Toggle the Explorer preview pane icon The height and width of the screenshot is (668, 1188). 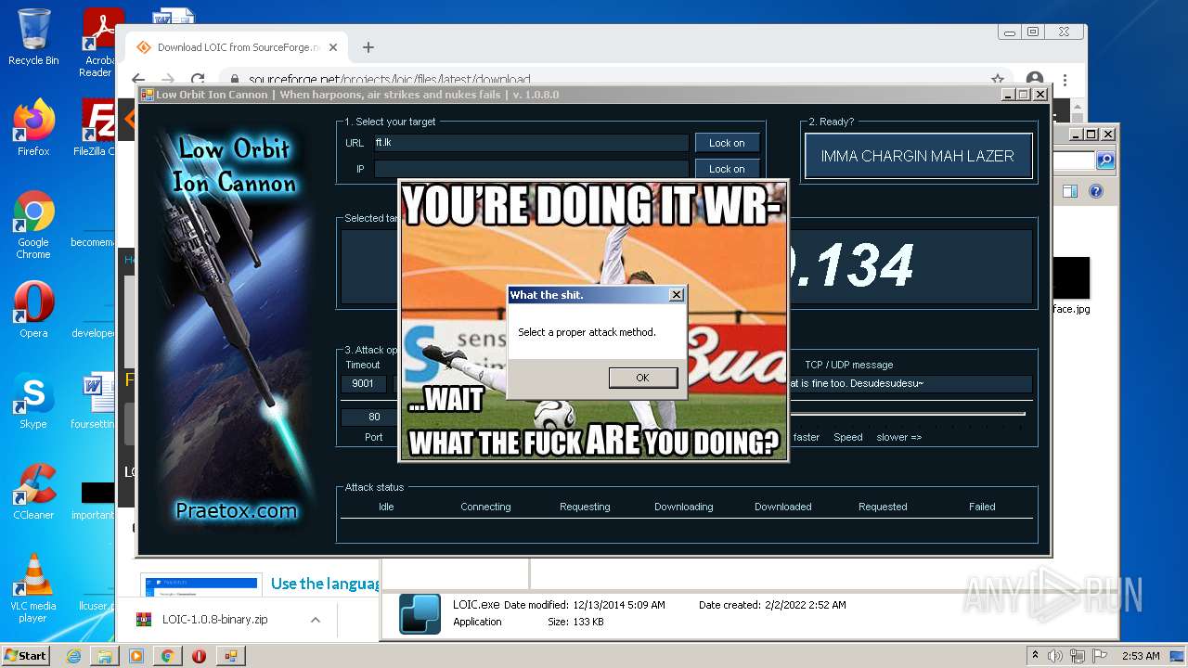(1070, 191)
